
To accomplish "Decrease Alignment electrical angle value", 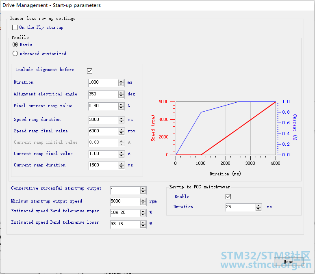I will pos(121,96).
